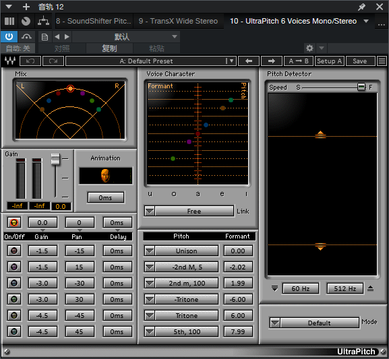The image size is (389, 359).
Task: Click the 60 Hz low frequency field
Action: (x=301, y=288)
